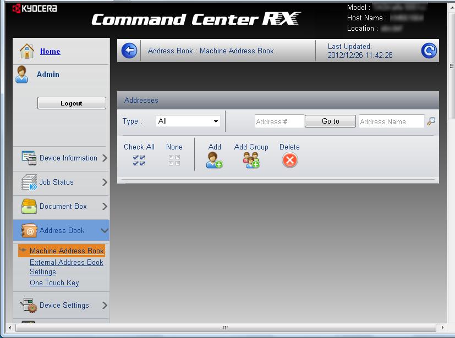The image size is (455, 338).
Task: Open External Address Book Settings link
Action: pos(67,267)
